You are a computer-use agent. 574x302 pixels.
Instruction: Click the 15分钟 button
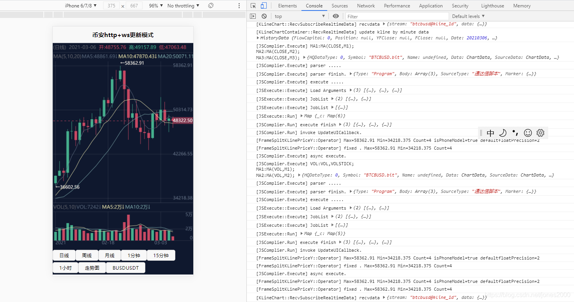click(161, 255)
